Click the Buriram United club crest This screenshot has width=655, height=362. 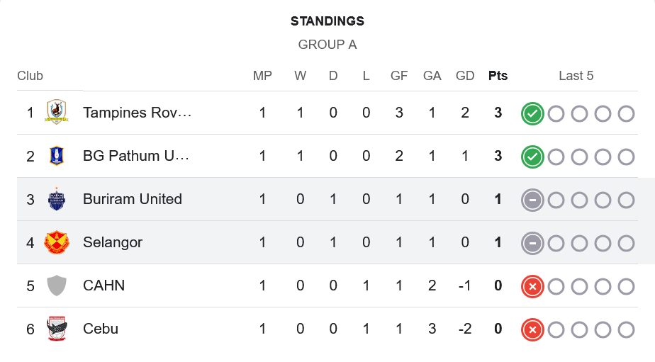56,199
